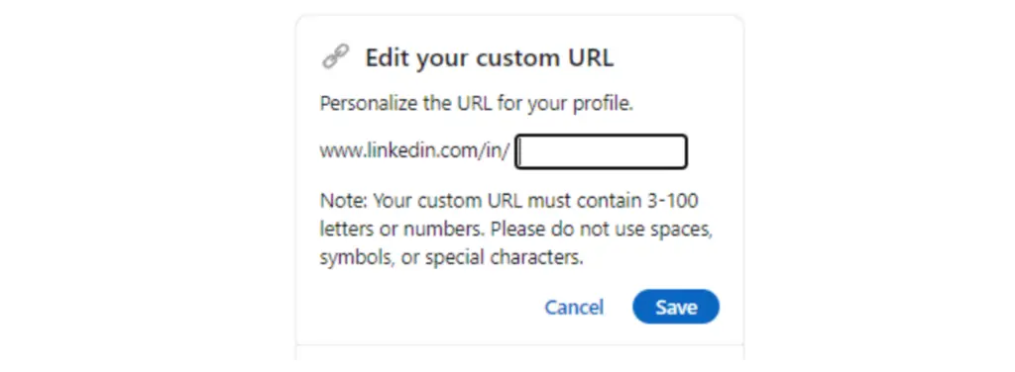Click the "Edit your custom URL" heading
The image size is (1015, 372).
(x=490, y=58)
